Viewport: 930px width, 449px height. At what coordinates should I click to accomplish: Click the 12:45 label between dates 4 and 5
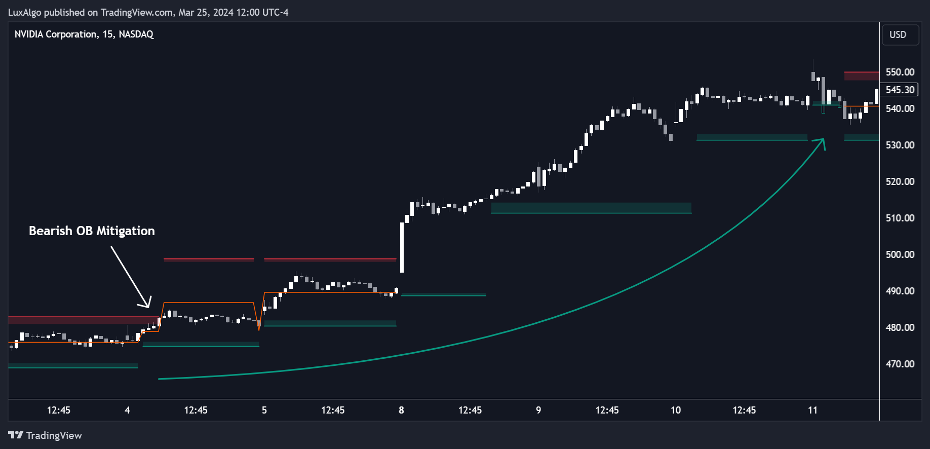coord(196,410)
